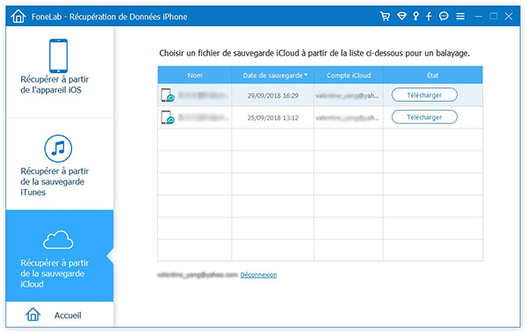Click the diamond icon in title bar
Viewport: 527px width, 334px height.
coord(401,16)
